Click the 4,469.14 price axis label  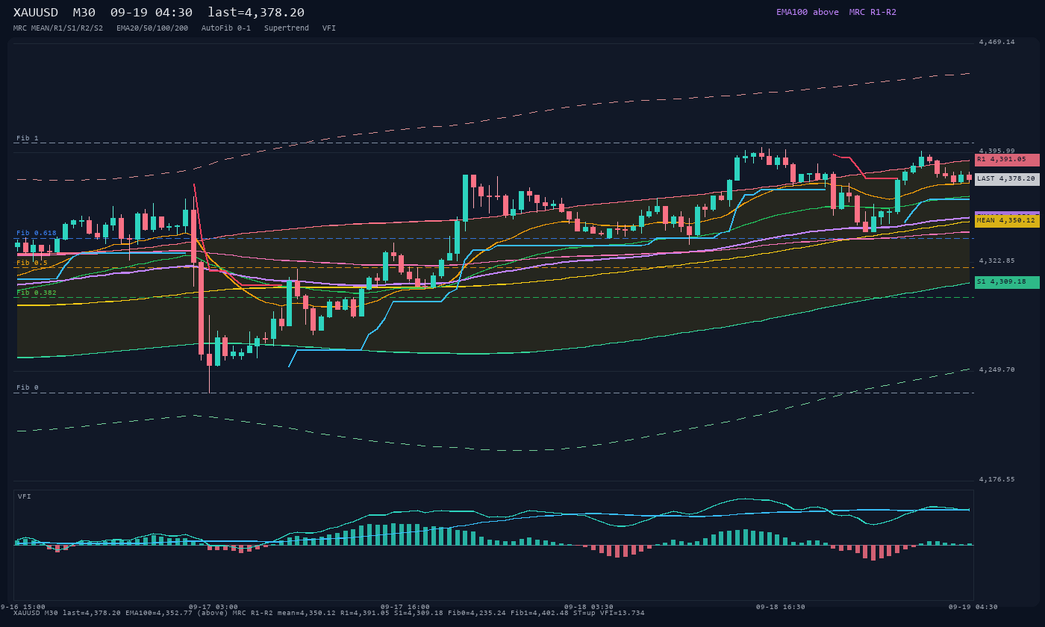click(x=997, y=42)
